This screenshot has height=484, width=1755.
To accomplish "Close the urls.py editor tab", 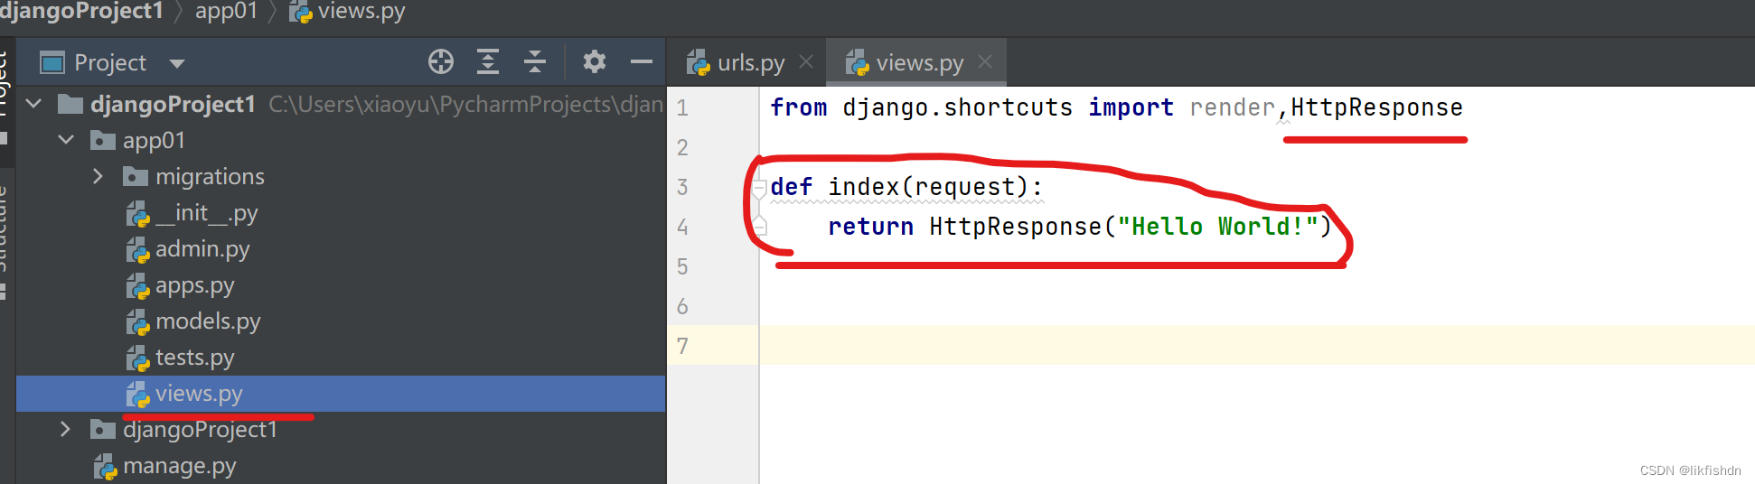I will tap(806, 61).
